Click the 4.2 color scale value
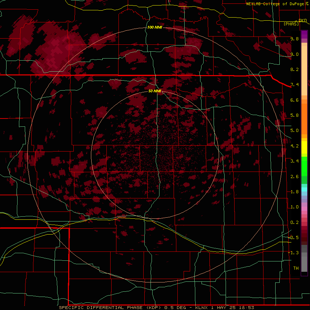This screenshot has height=310, width=310. [294, 146]
